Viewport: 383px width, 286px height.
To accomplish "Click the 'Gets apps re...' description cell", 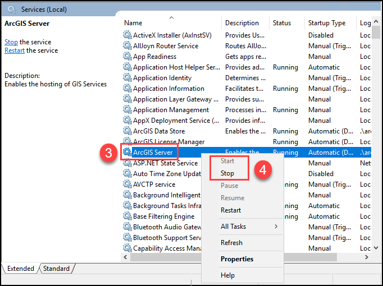I will coord(245,57).
